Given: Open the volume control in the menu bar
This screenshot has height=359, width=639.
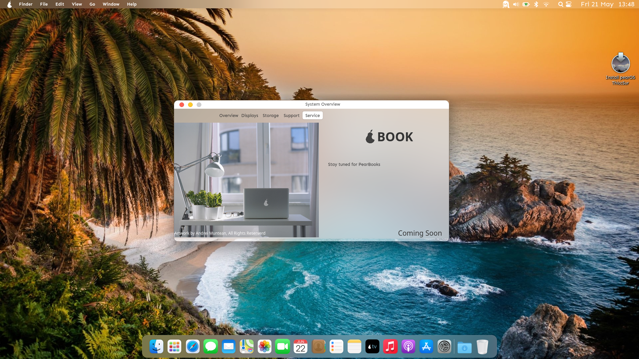Looking at the screenshot, I should [x=516, y=4].
